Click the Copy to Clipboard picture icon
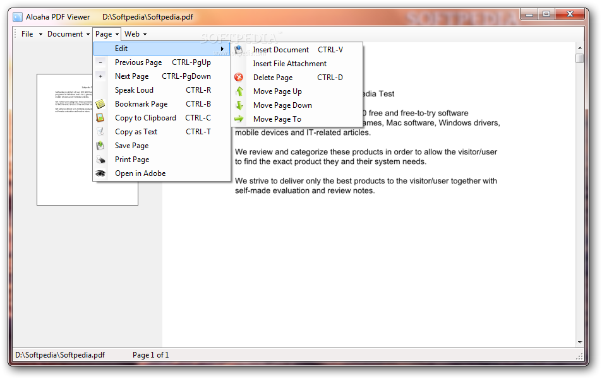This screenshot has height=379, width=602. 100,118
